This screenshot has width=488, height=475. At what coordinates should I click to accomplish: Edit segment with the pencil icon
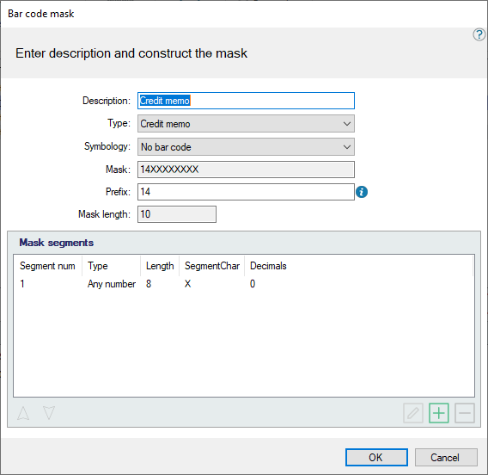pos(412,413)
